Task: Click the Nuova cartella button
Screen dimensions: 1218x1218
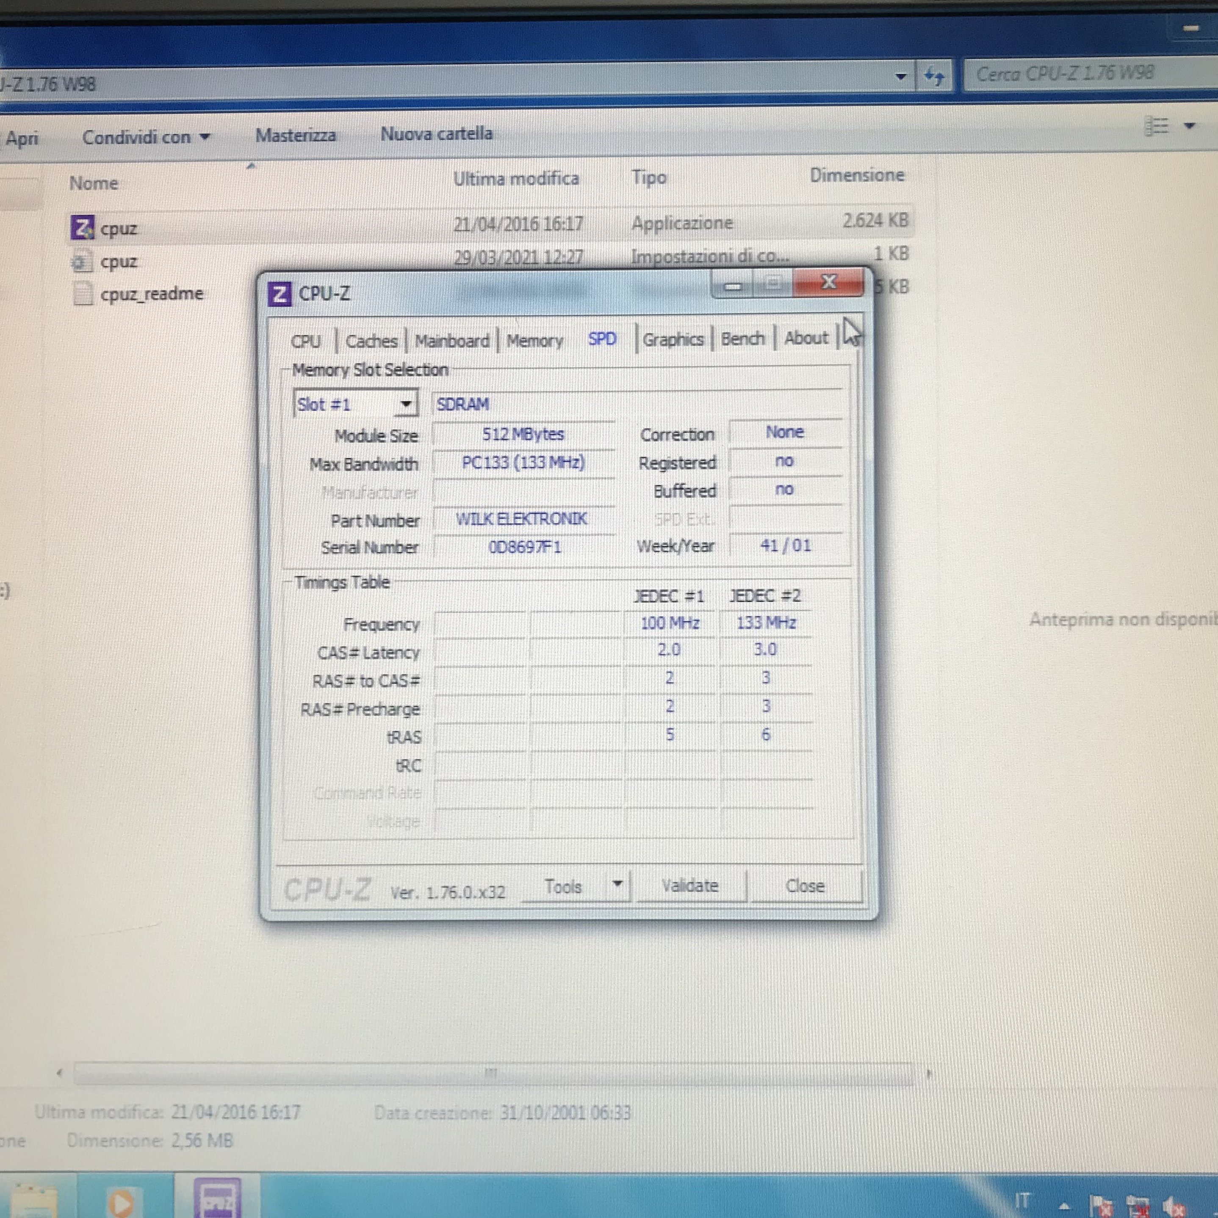Action: tap(436, 134)
